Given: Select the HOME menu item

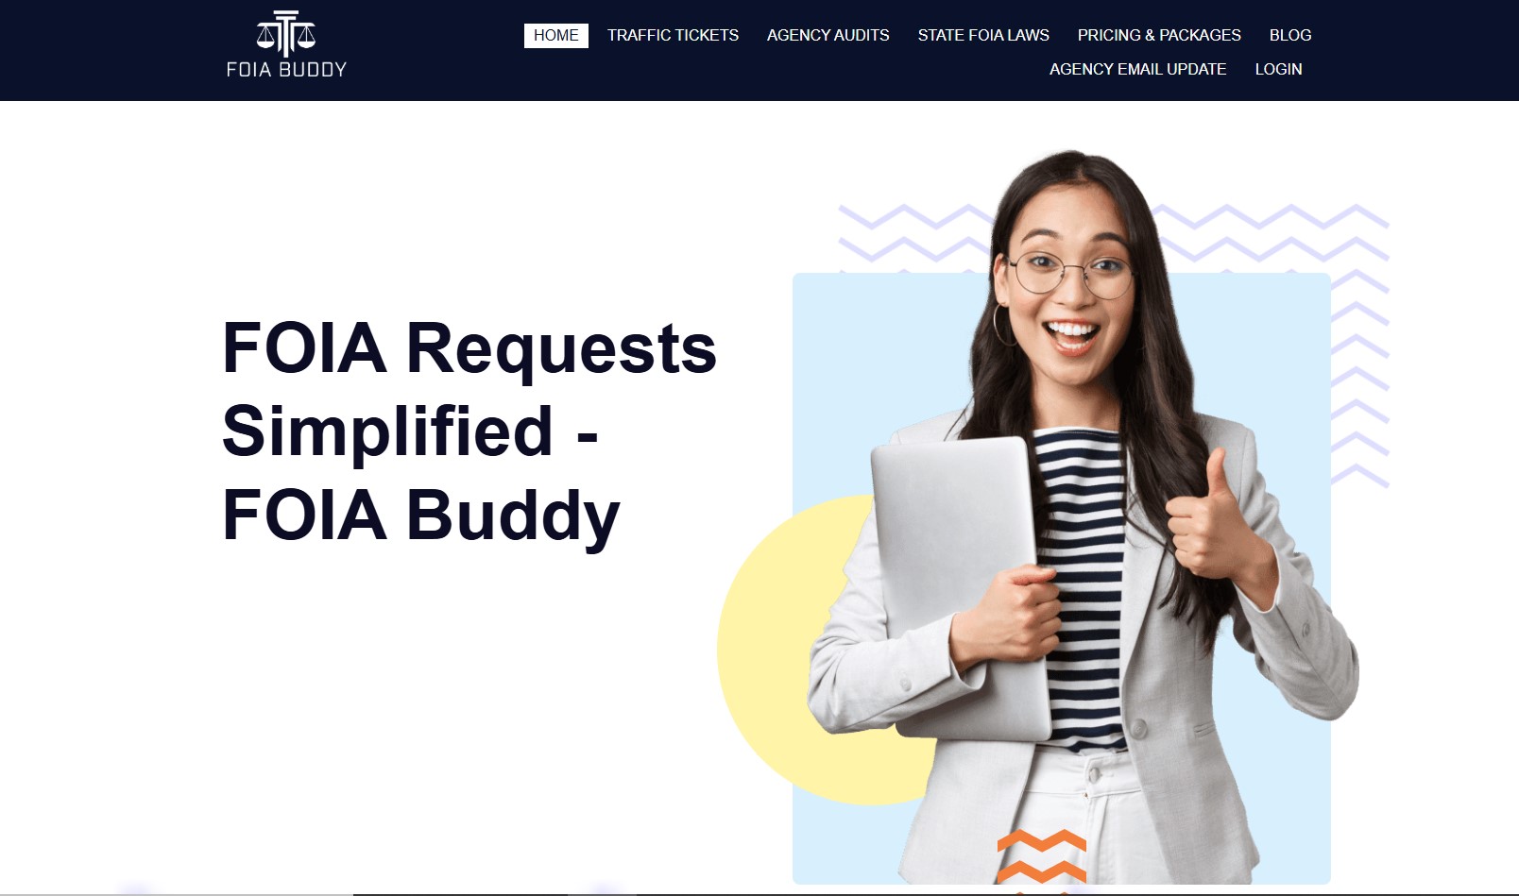Looking at the screenshot, I should point(555,35).
